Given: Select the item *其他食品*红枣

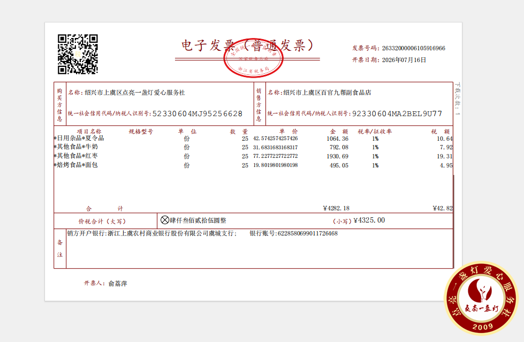Looking at the screenshot, I should click(76, 156).
